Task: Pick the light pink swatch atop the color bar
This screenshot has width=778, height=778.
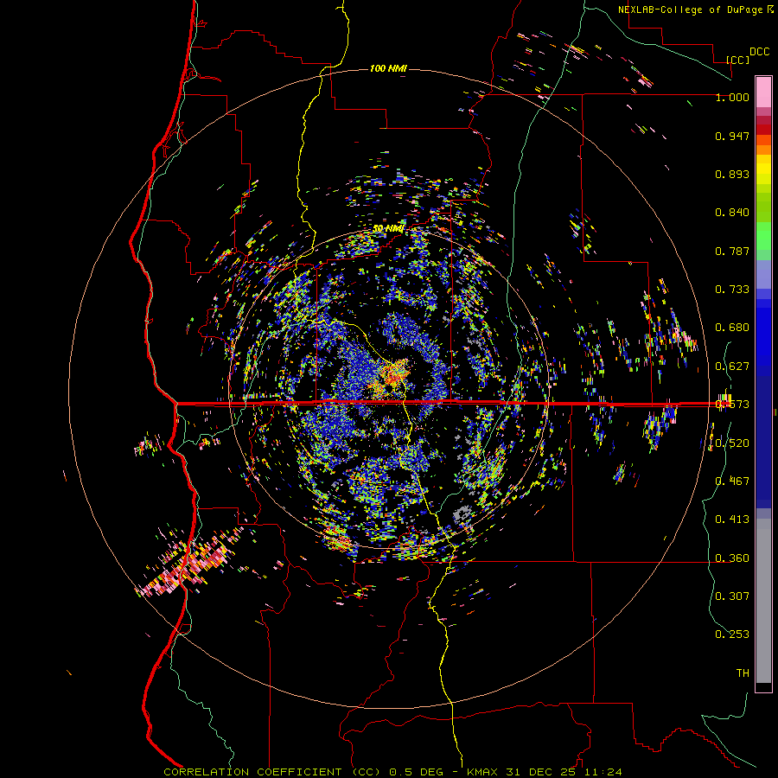Action: coord(763,92)
